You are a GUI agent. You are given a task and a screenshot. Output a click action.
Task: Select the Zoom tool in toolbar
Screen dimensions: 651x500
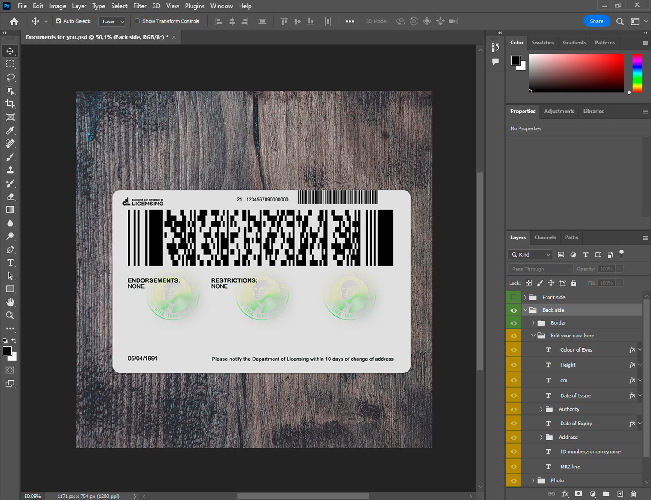click(x=10, y=316)
